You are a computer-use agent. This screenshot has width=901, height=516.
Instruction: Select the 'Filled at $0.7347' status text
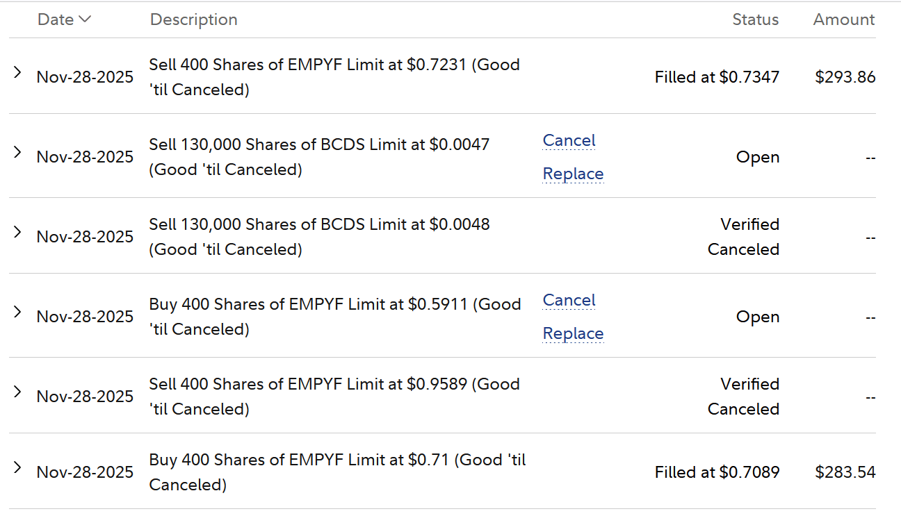click(x=717, y=77)
